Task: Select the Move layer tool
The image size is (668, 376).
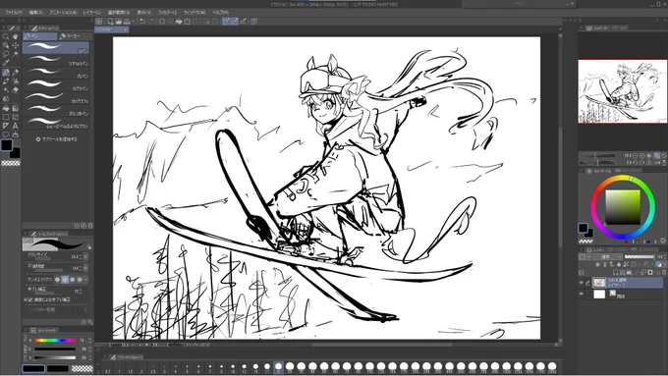Action: 16,45
